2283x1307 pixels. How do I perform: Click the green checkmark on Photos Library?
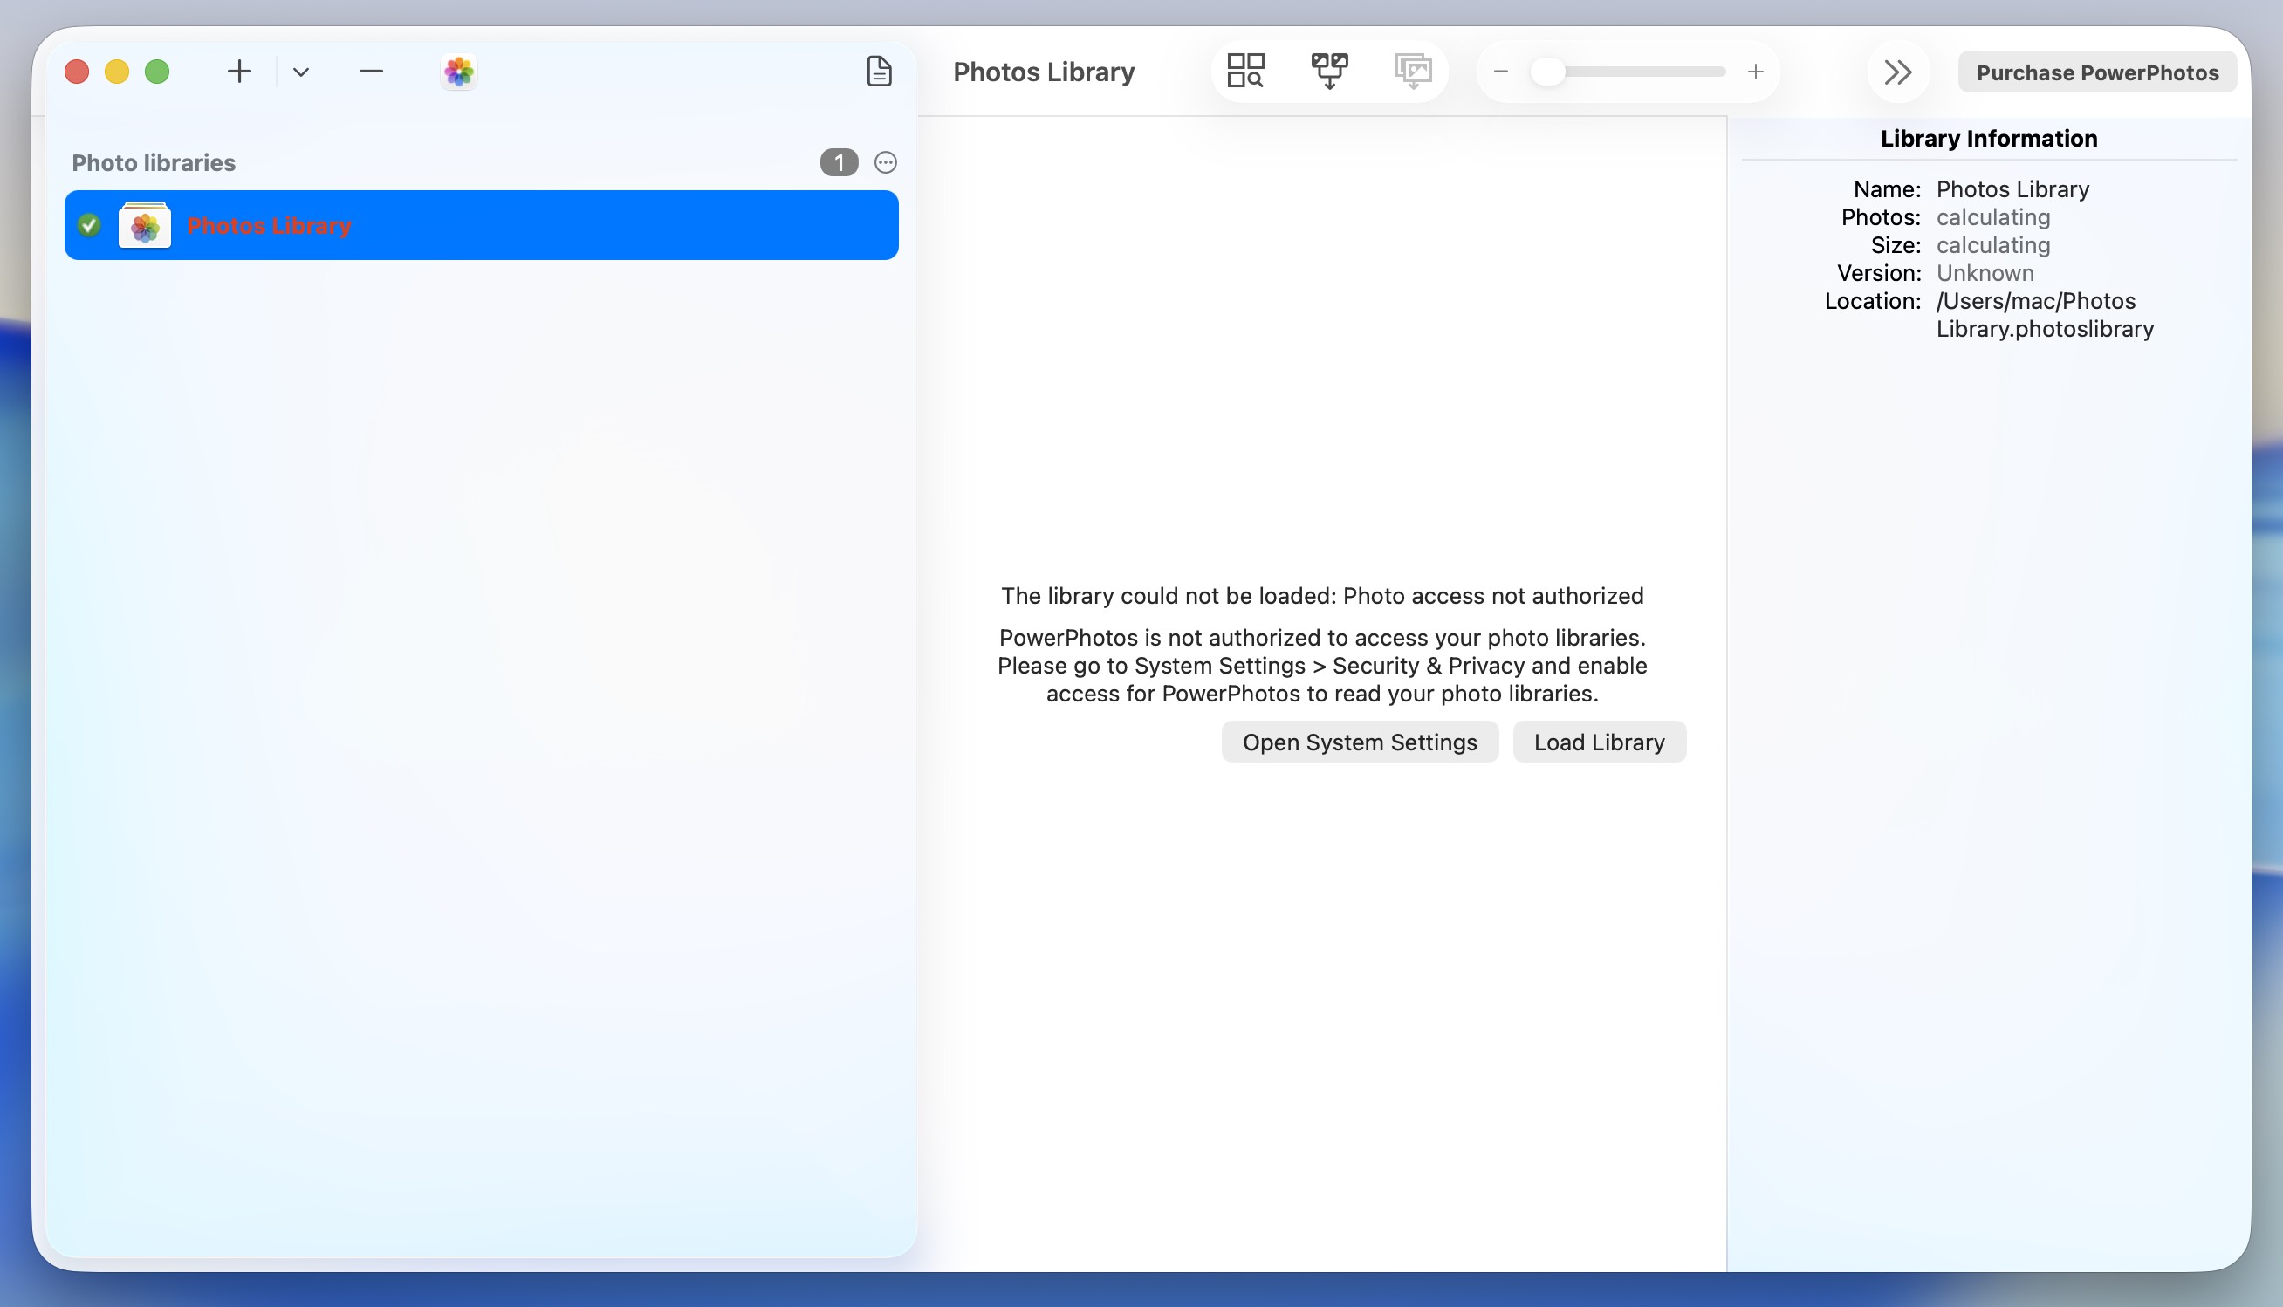[89, 225]
